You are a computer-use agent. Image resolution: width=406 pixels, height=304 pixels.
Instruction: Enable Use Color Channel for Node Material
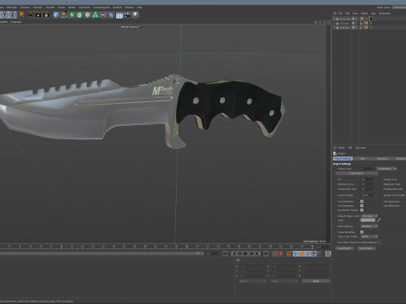click(x=380, y=242)
